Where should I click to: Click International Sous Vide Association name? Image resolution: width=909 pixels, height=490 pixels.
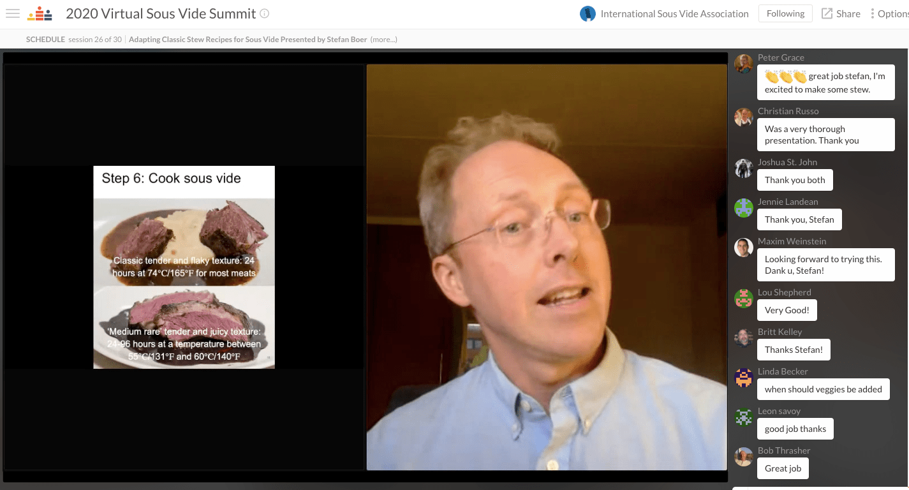pos(674,13)
